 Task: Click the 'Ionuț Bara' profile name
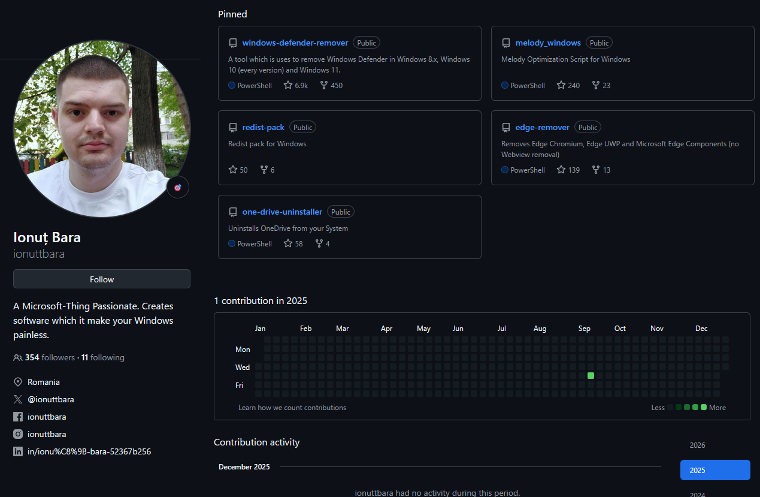pos(47,237)
